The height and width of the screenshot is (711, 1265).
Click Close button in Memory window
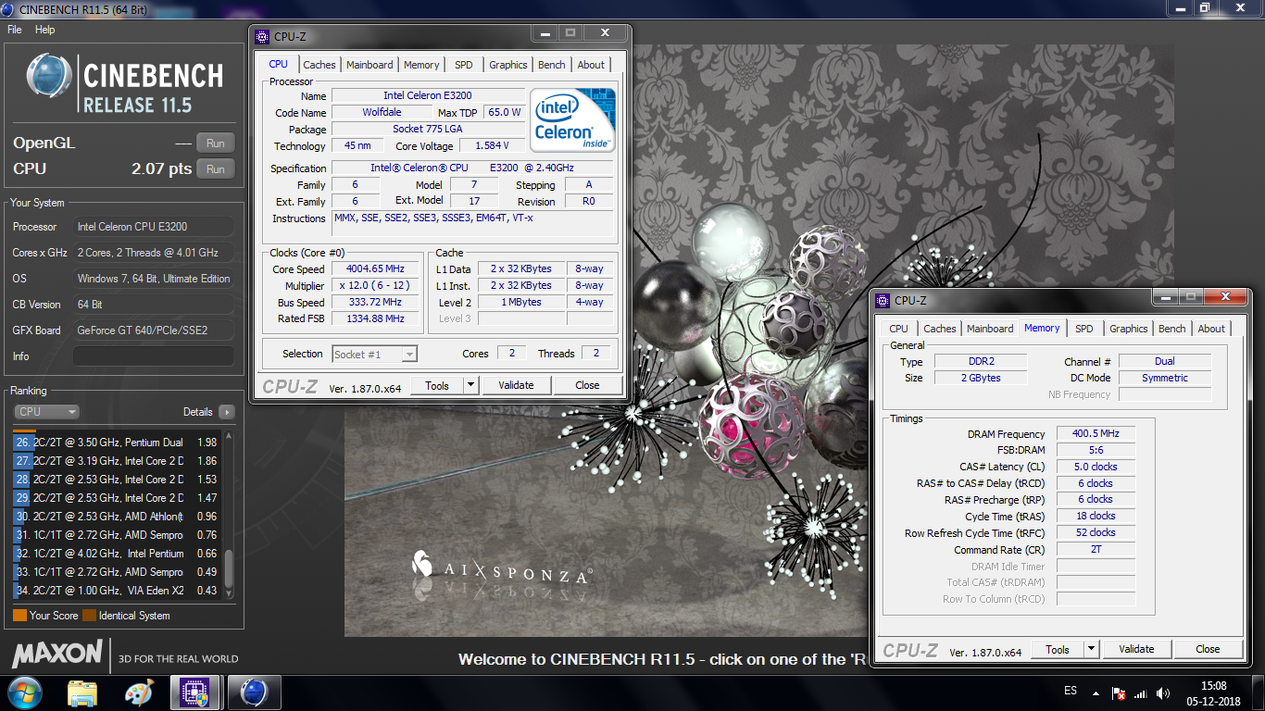[1208, 649]
